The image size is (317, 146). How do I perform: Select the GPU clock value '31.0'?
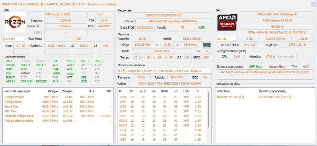click(237, 57)
